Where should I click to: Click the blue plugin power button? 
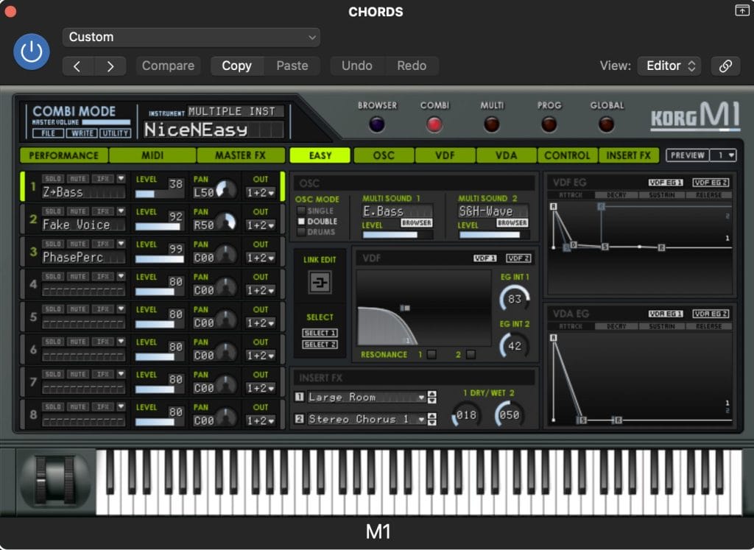coord(32,52)
